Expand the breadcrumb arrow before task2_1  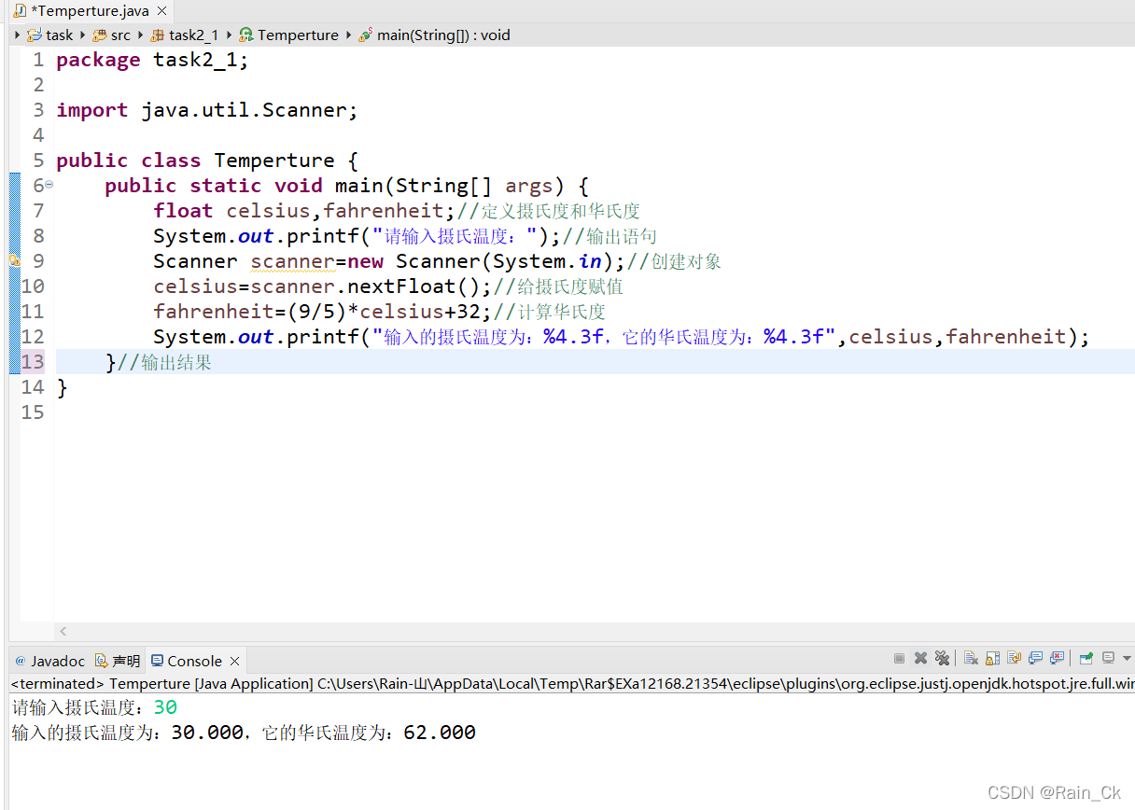[141, 35]
